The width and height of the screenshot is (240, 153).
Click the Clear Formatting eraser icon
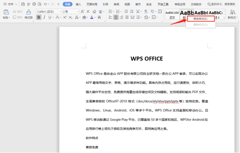click(94, 12)
